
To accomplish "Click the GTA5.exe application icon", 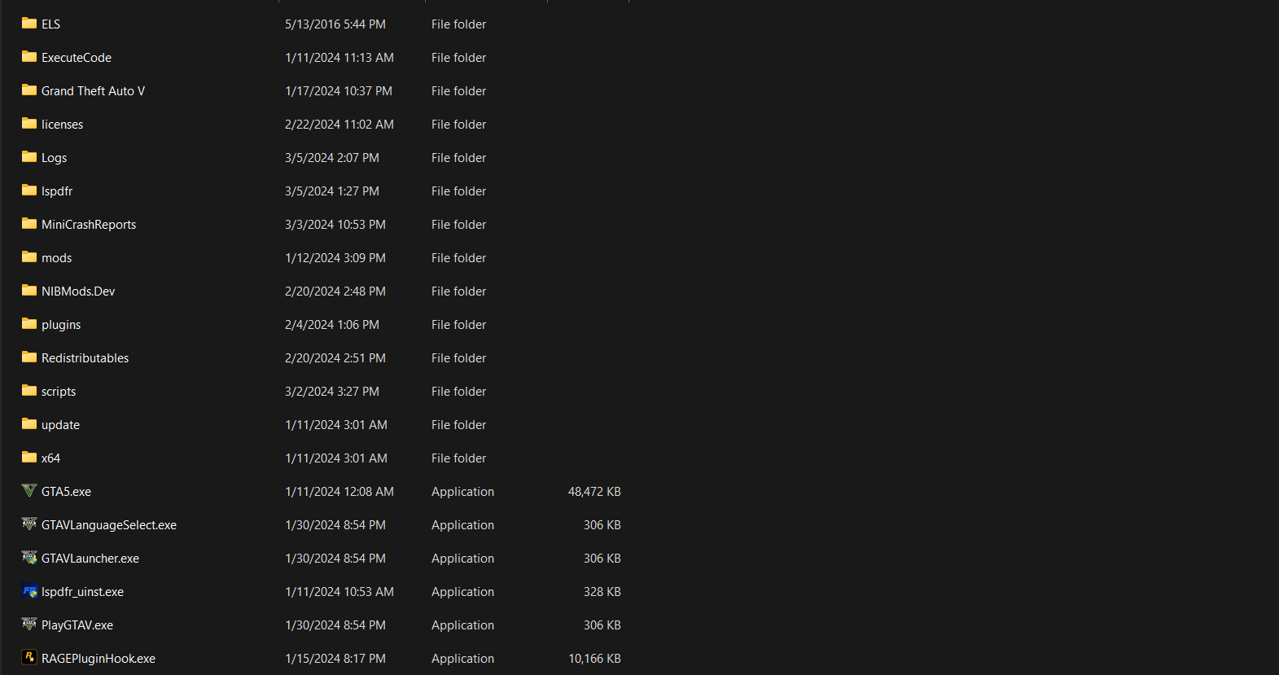I will click(x=29, y=491).
